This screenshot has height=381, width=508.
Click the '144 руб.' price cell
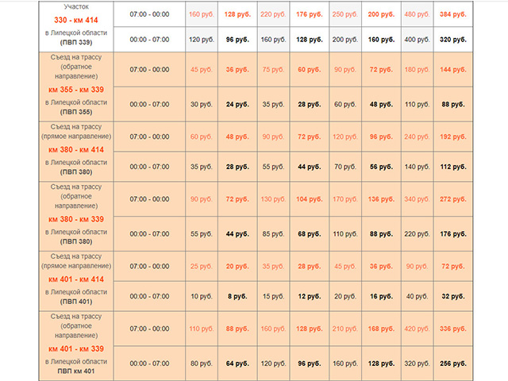pyautogui.click(x=453, y=70)
